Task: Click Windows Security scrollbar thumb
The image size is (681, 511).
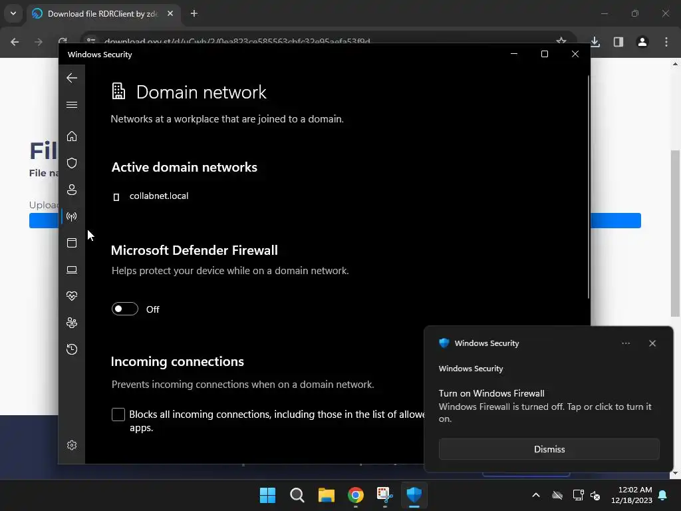Action: tap(589, 187)
